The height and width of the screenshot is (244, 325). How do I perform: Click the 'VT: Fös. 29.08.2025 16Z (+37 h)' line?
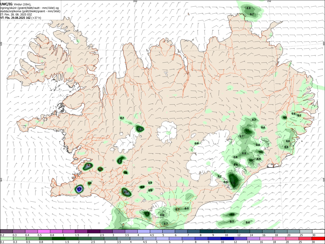tap(21, 18)
